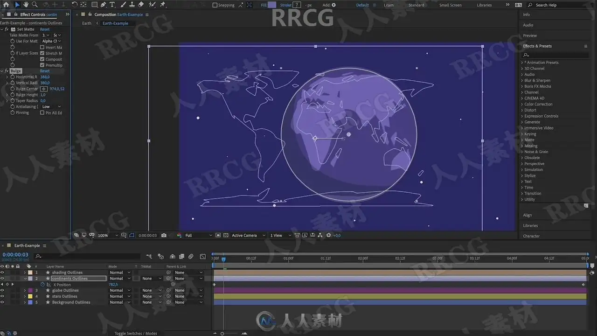Open the Use For Matte dropdown
The width and height of the screenshot is (597, 336).
pos(51,41)
